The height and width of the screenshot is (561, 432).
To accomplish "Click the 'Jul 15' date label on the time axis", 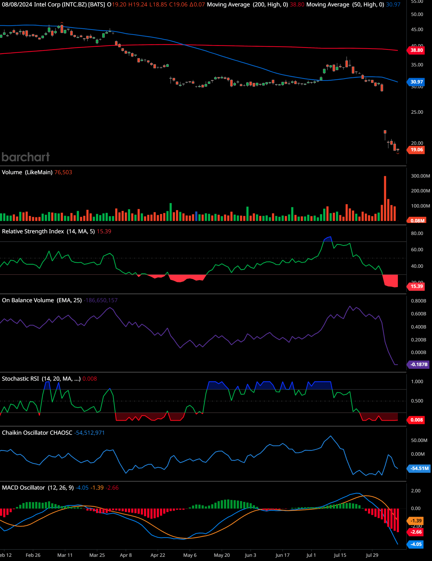I will pos(340,555).
